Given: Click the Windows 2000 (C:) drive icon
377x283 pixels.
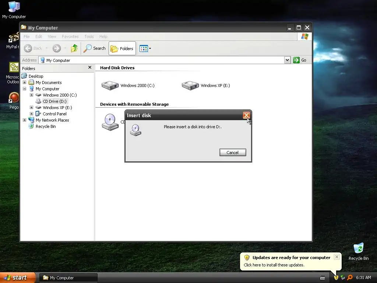Looking at the screenshot, I should [x=110, y=85].
